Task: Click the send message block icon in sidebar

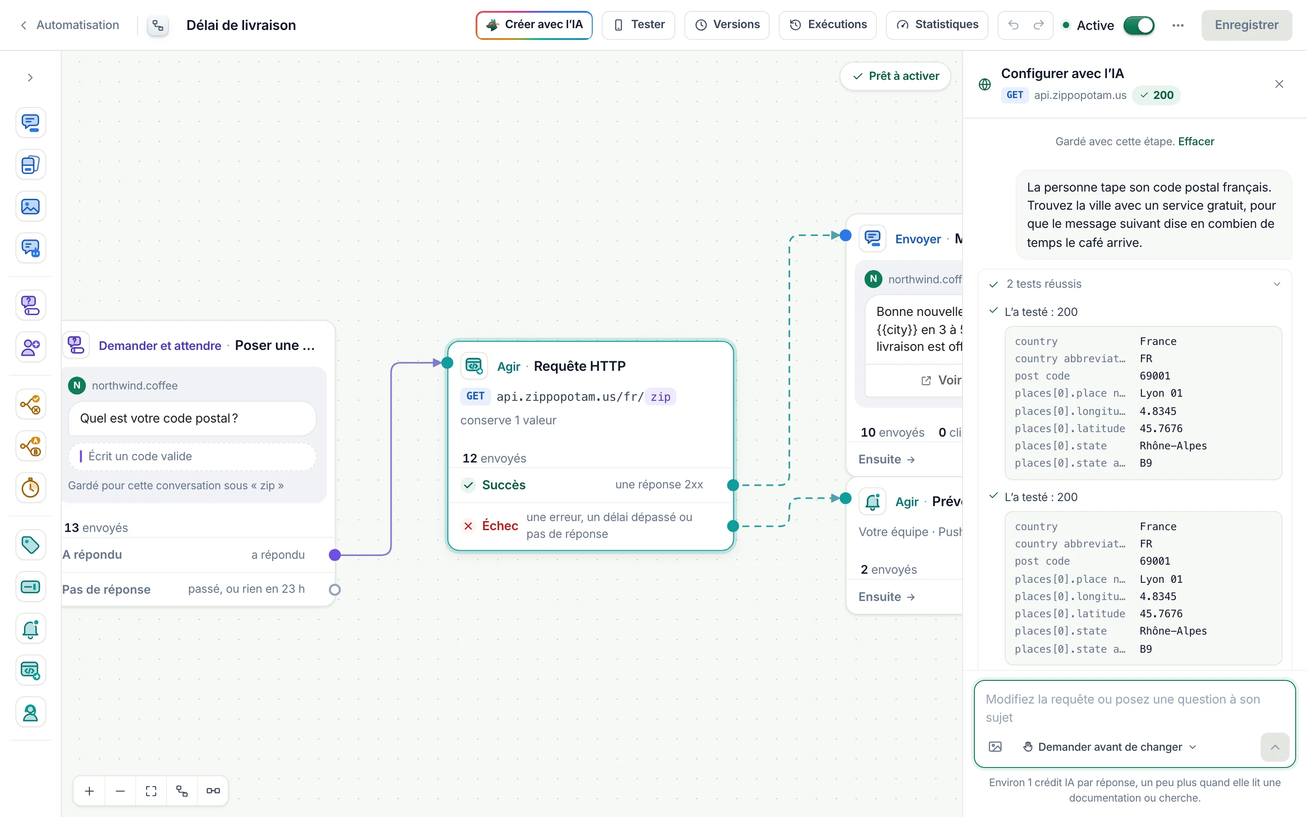Action: pos(30,123)
